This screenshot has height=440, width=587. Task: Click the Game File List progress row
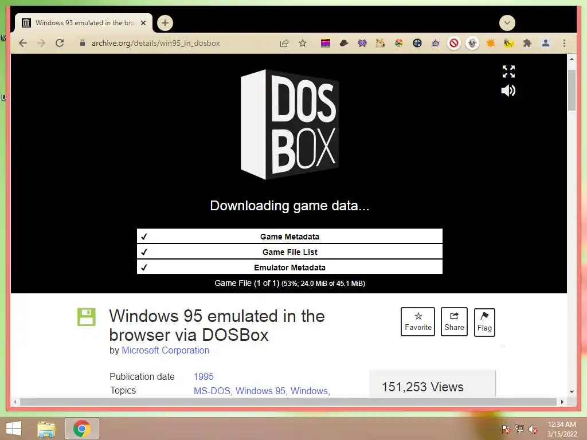[289, 252]
